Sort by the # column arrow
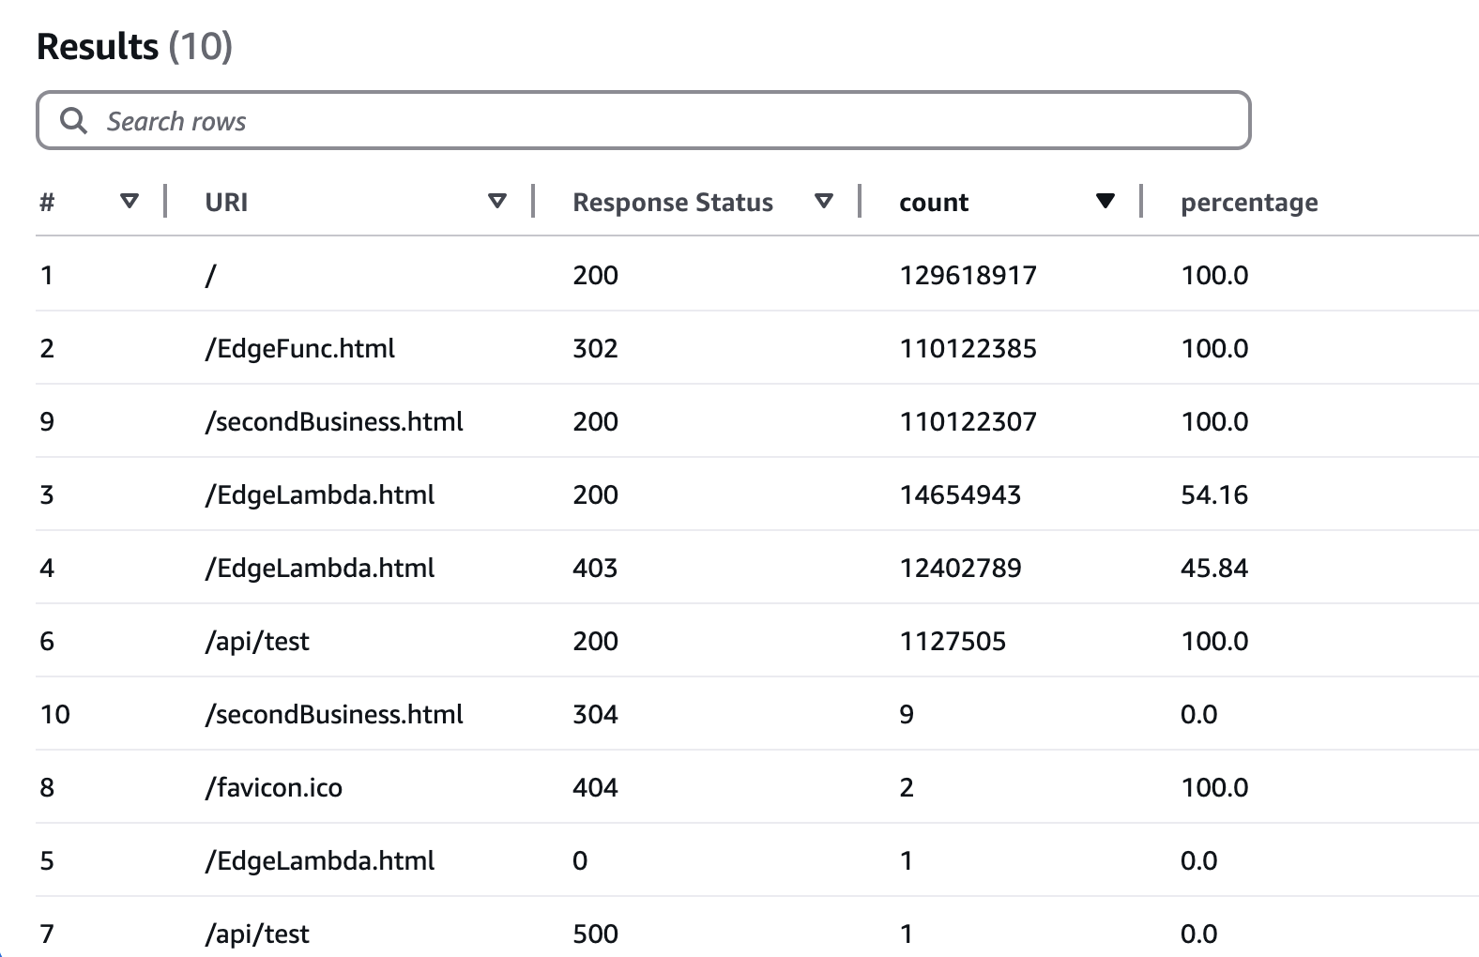 [130, 201]
